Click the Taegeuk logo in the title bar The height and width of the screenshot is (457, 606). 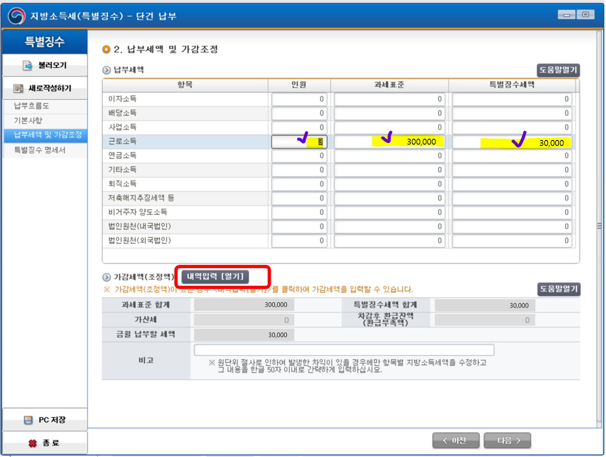click(16, 16)
